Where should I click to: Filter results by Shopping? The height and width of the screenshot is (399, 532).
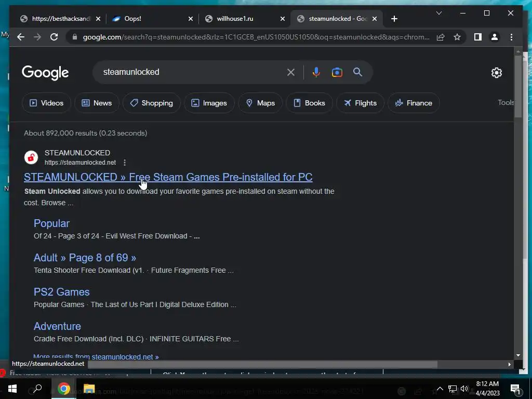tap(151, 103)
